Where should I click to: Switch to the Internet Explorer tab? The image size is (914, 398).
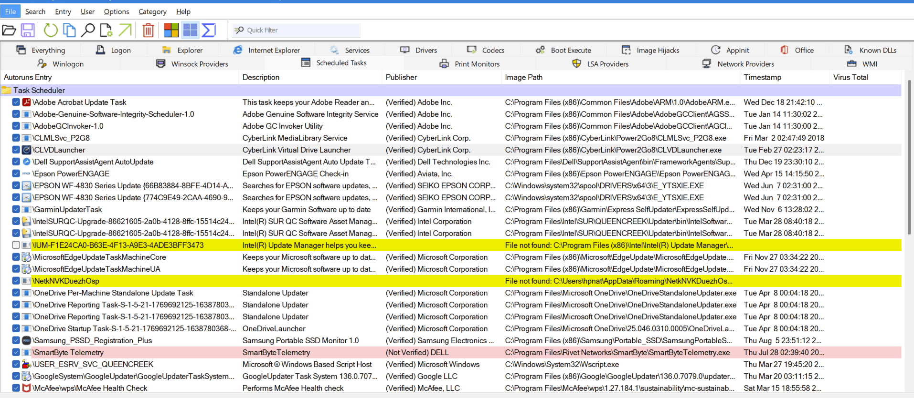pos(266,50)
